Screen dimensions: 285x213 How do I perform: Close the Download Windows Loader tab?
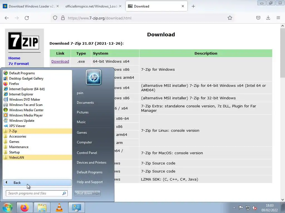pyautogui.click(x=58, y=6)
